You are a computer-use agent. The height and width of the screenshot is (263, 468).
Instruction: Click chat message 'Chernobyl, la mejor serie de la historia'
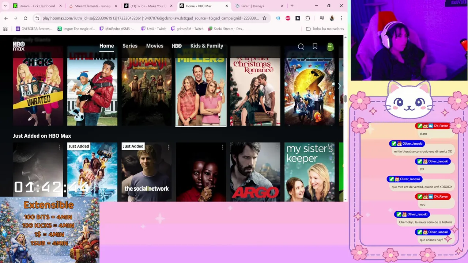click(x=426, y=222)
